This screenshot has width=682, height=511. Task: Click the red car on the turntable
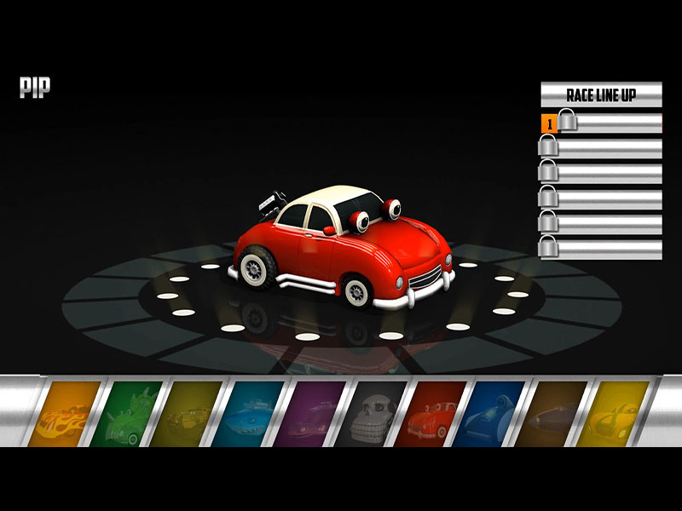coord(342,248)
